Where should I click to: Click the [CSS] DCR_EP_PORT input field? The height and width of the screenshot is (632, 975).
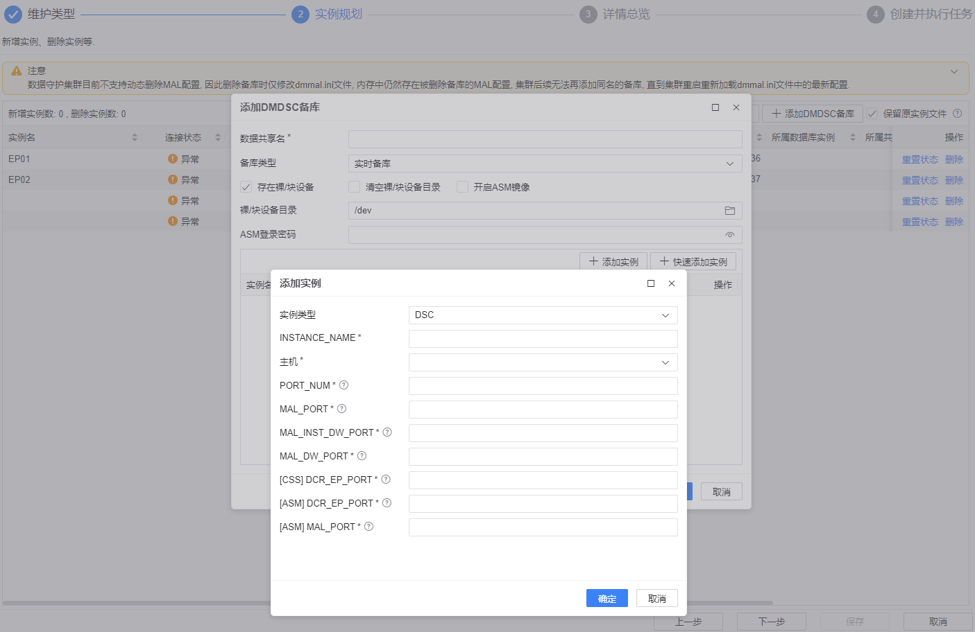[x=543, y=480]
